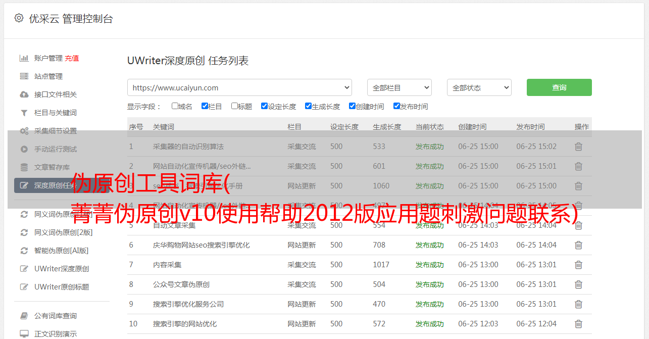Click the green 查询 button
The width and height of the screenshot is (649, 339).
click(559, 87)
